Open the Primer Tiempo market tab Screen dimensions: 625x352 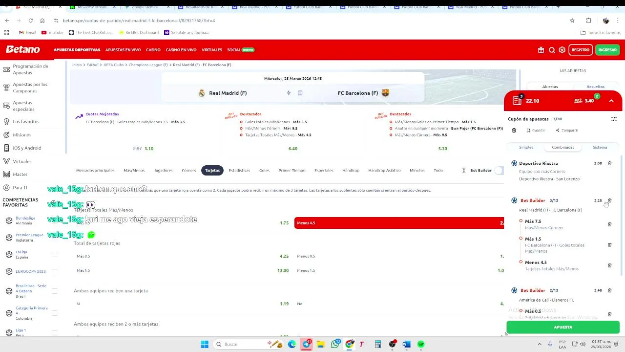292,170
